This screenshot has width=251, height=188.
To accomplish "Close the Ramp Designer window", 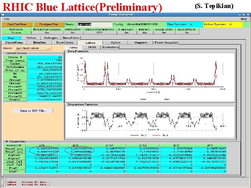I will 248,15.
